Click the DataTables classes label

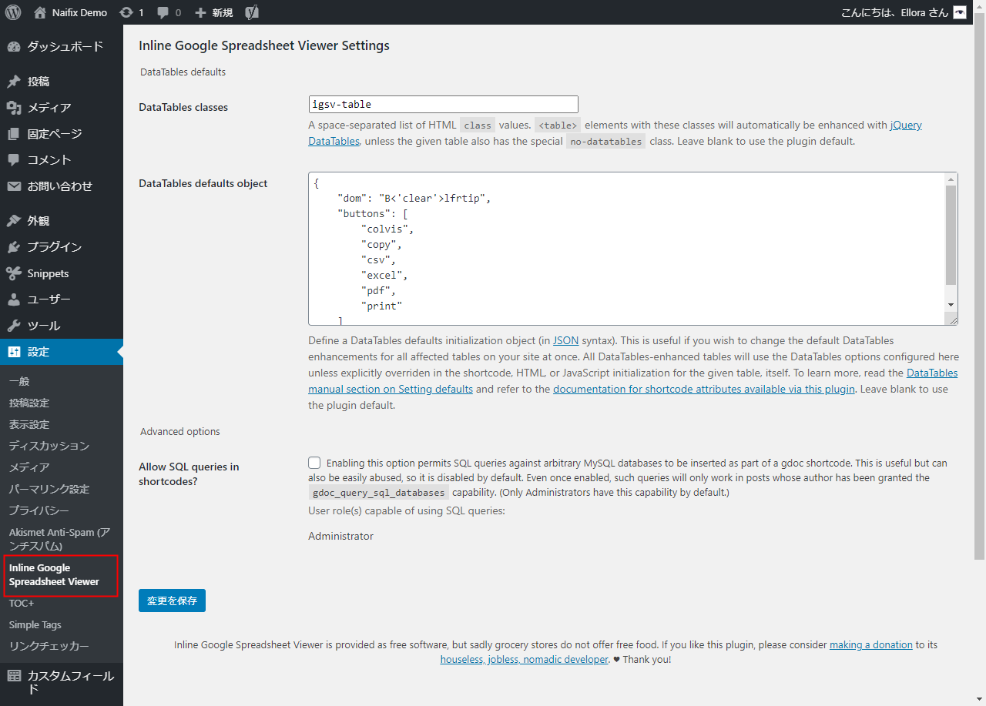click(x=183, y=107)
